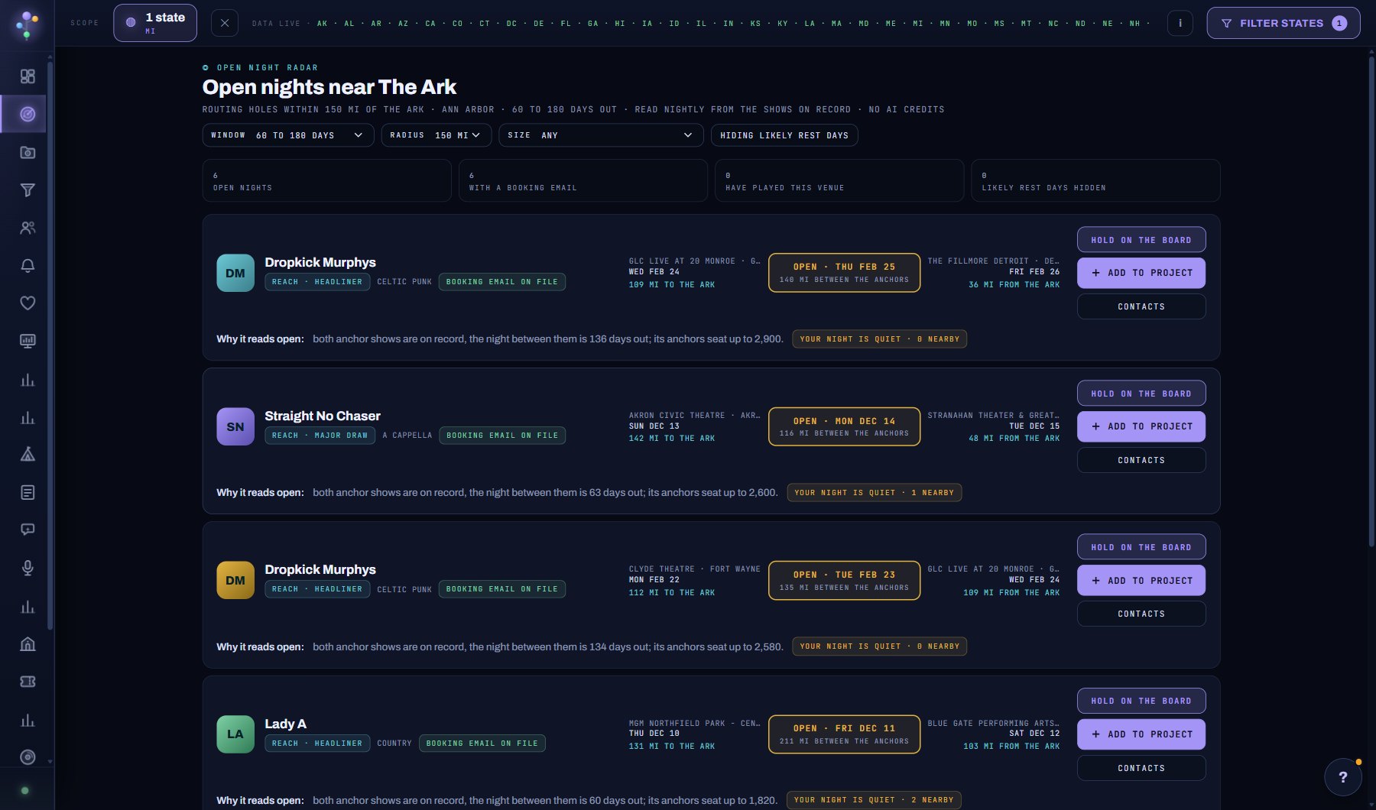
Task: Open the people contacts sidebar icon
Action: click(28, 228)
